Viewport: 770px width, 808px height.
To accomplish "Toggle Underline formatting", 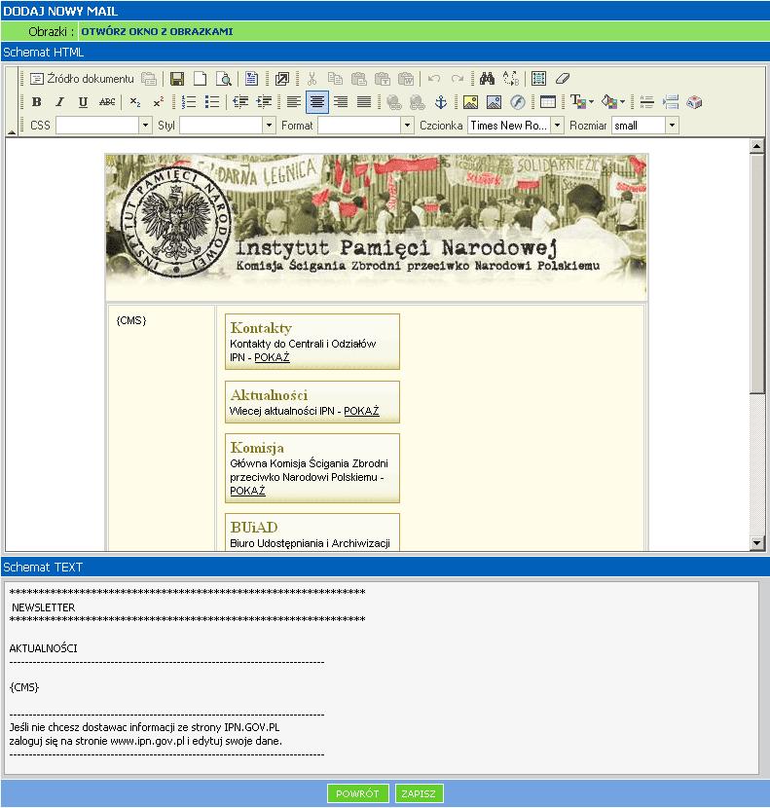I will pyautogui.click(x=83, y=102).
